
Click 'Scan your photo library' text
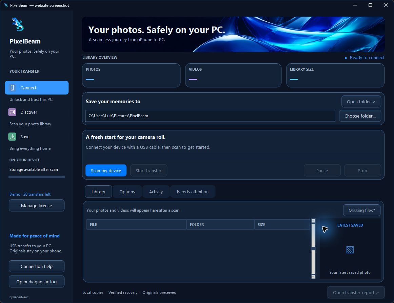(30, 124)
